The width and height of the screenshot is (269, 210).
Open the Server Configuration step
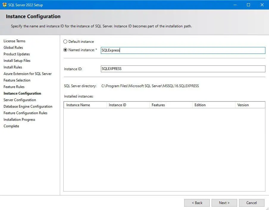[20, 100]
